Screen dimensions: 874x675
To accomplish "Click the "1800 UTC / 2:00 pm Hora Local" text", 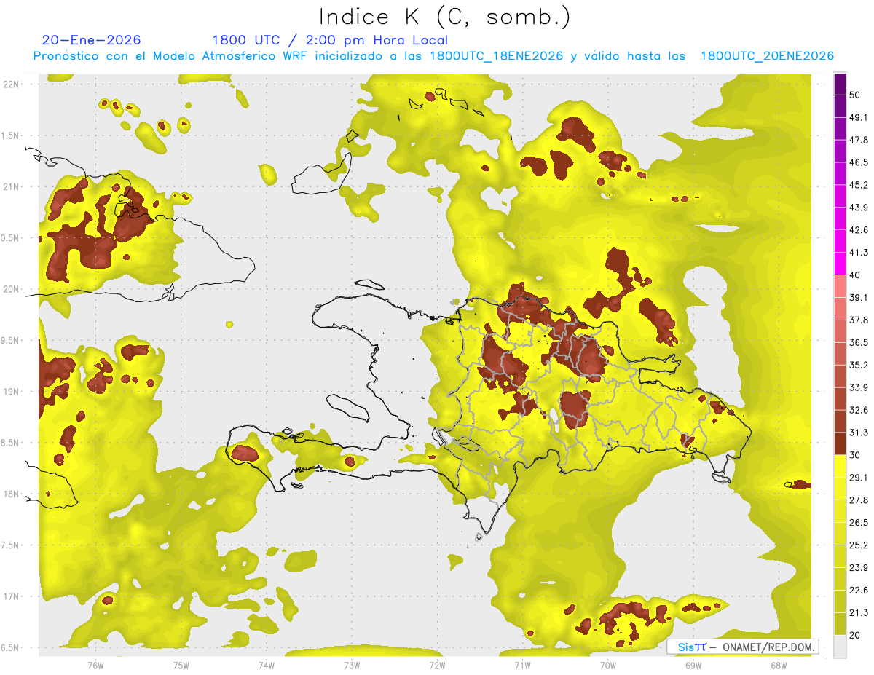I will point(329,40).
